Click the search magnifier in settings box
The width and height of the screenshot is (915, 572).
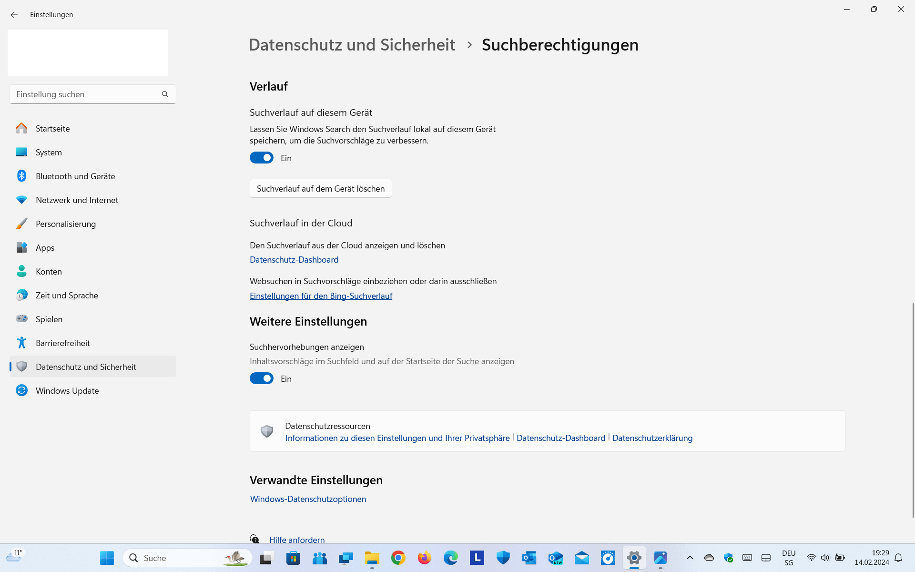(x=165, y=94)
